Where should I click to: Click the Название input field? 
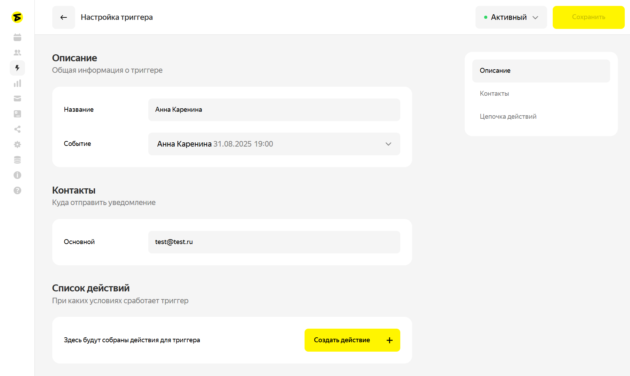click(x=274, y=110)
